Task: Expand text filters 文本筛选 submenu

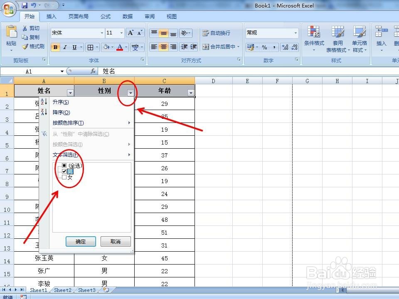Action: pyautogui.click(x=91, y=154)
